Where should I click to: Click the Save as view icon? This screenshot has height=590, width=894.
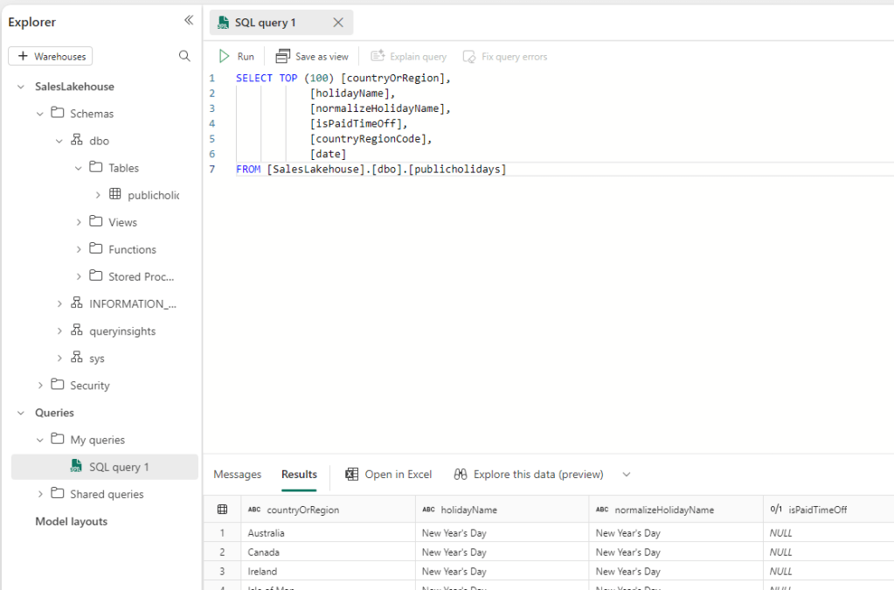tap(282, 56)
